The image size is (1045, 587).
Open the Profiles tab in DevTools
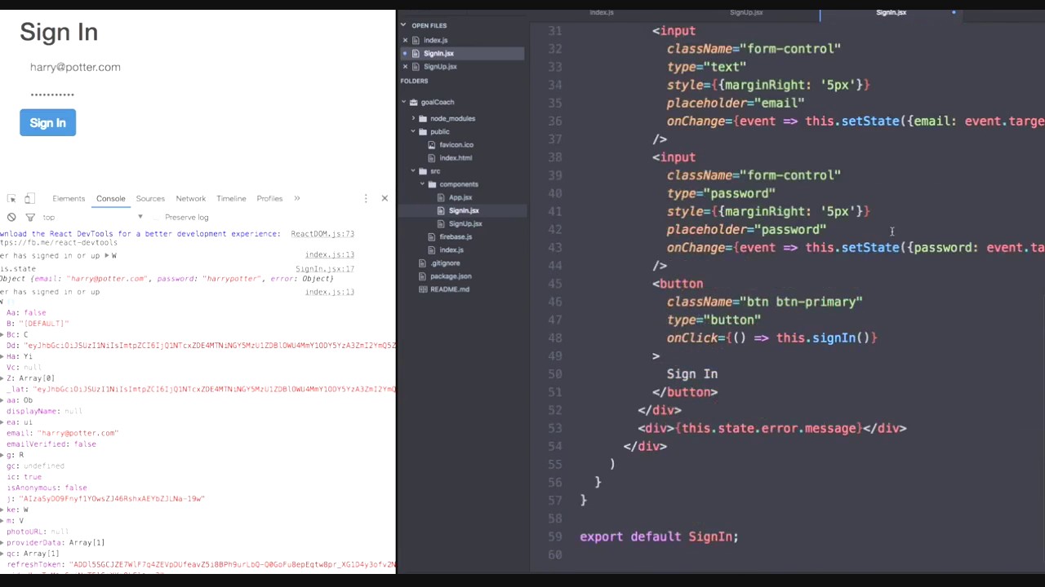click(269, 198)
